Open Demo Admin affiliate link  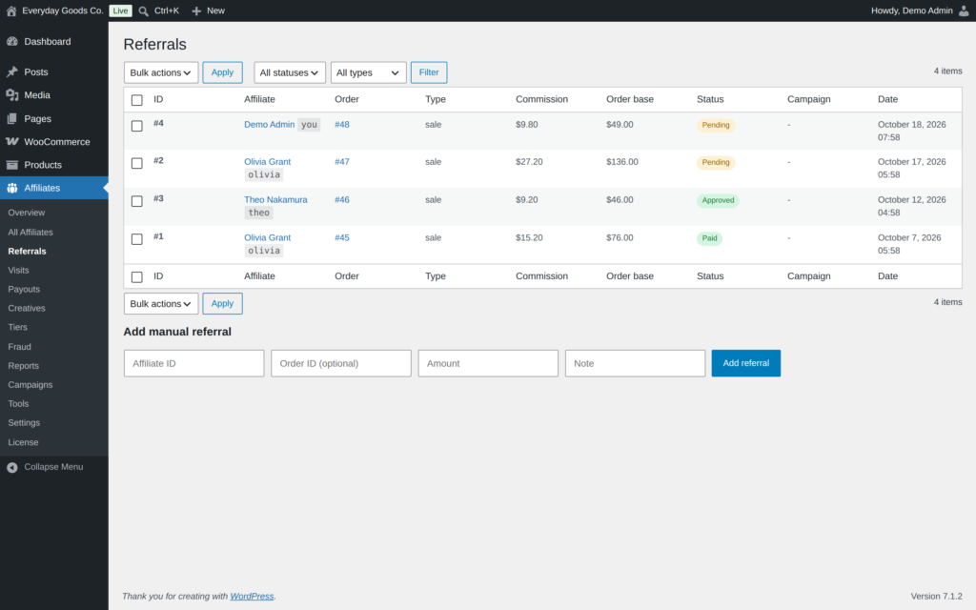click(270, 125)
